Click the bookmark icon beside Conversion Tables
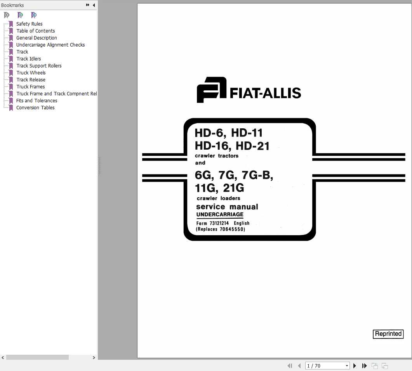This screenshot has height=371, width=412. (x=11, y=108)
